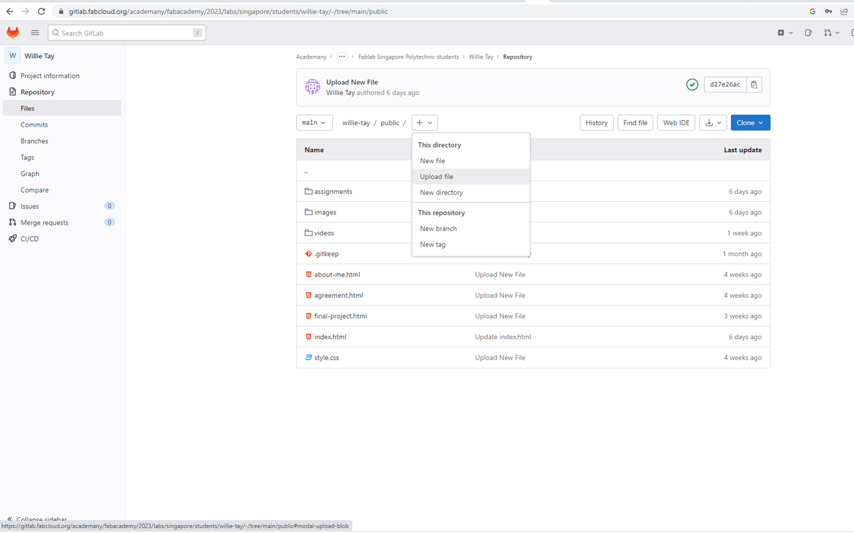
Task: Open the main branch selector dropdown
Action: pyautogui.click(x=314, y=123)
